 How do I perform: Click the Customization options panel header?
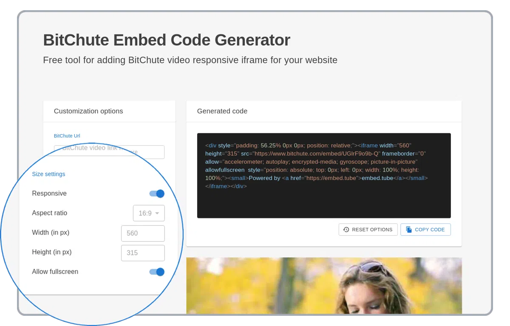[88, 111]
